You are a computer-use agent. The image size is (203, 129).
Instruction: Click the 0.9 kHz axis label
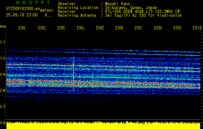[x=3, y=74]
